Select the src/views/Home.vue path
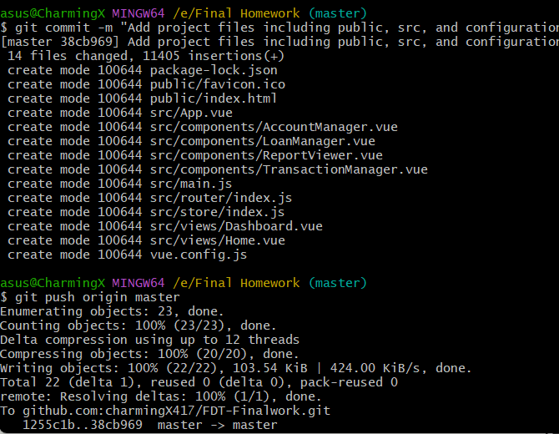The width and height of the screenshot is (559, 434). pos(217,240)
